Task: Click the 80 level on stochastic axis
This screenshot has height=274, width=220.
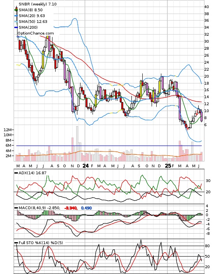Action: pos(207,246)
